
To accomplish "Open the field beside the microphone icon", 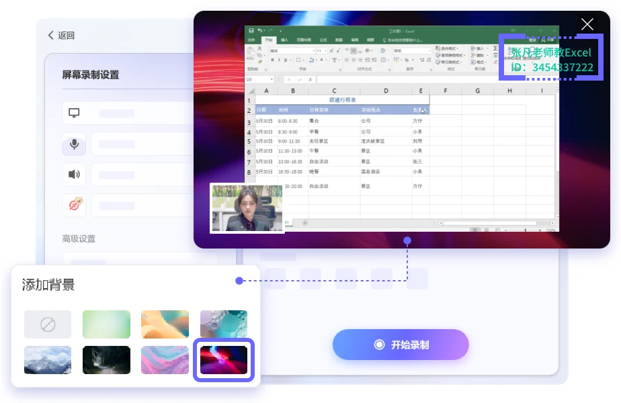I will click(142, 144).
